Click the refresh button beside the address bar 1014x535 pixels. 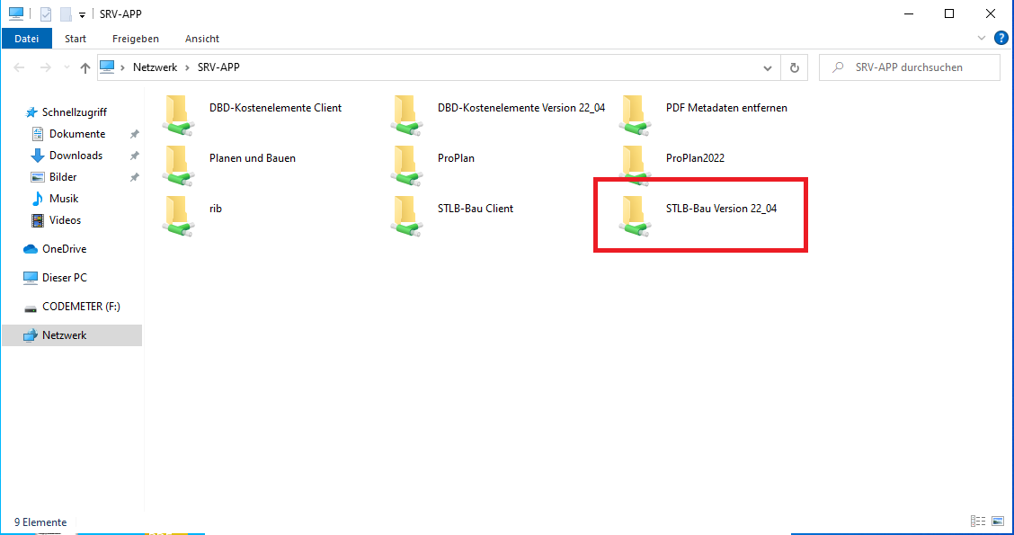point(794,67)
